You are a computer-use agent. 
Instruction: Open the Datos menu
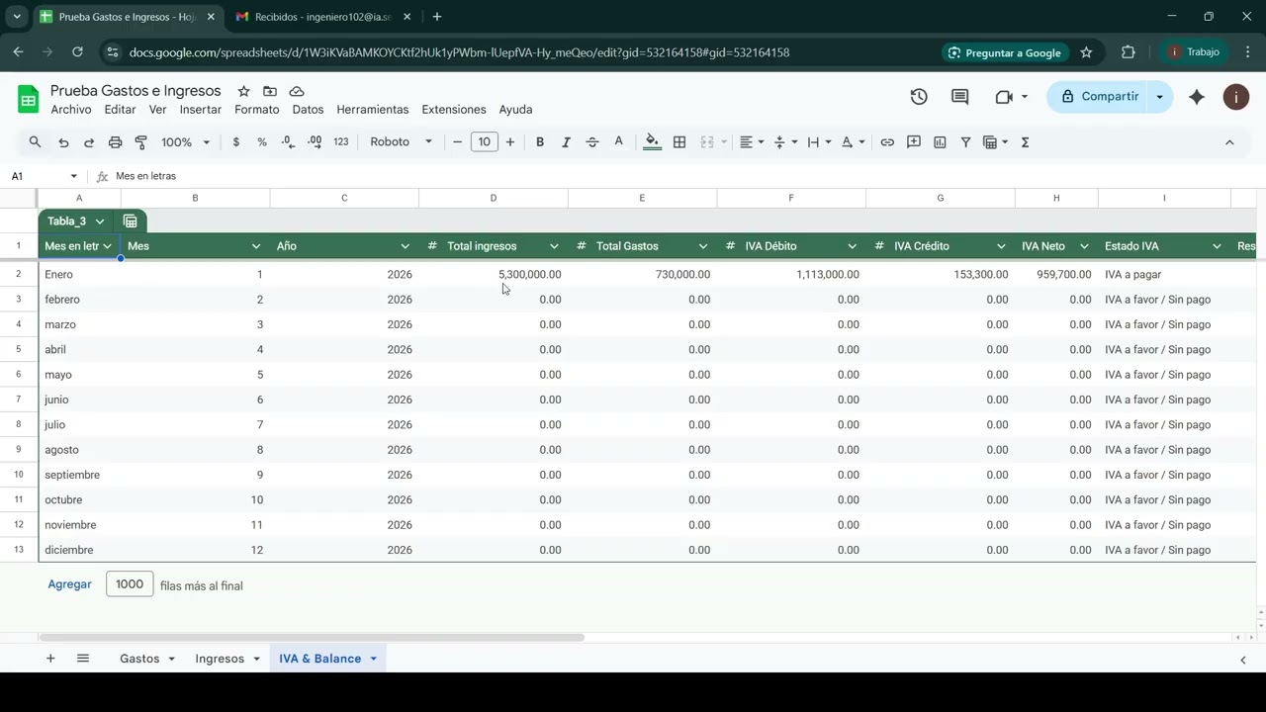[308, 110]
